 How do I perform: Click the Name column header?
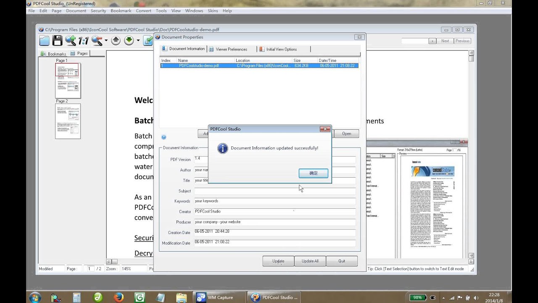[x=206, y=61]
